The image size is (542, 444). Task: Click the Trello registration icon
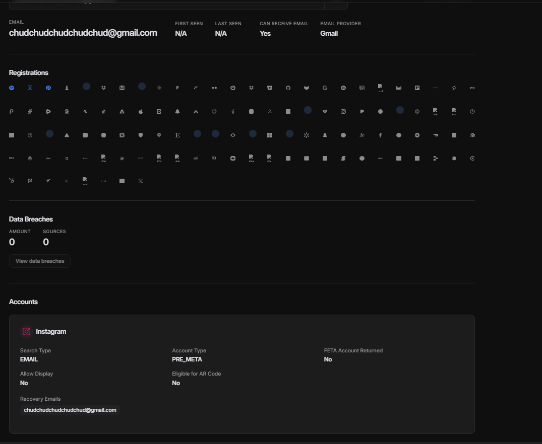[417, 88]
